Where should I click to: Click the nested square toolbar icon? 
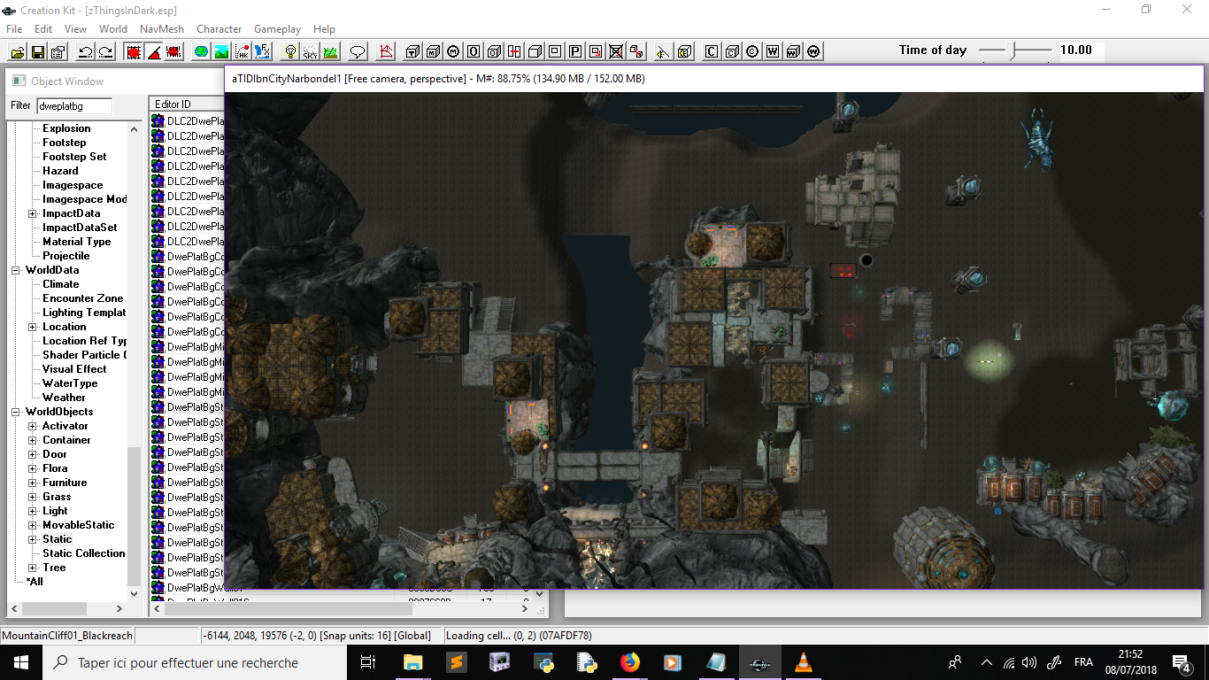(555, 51)
